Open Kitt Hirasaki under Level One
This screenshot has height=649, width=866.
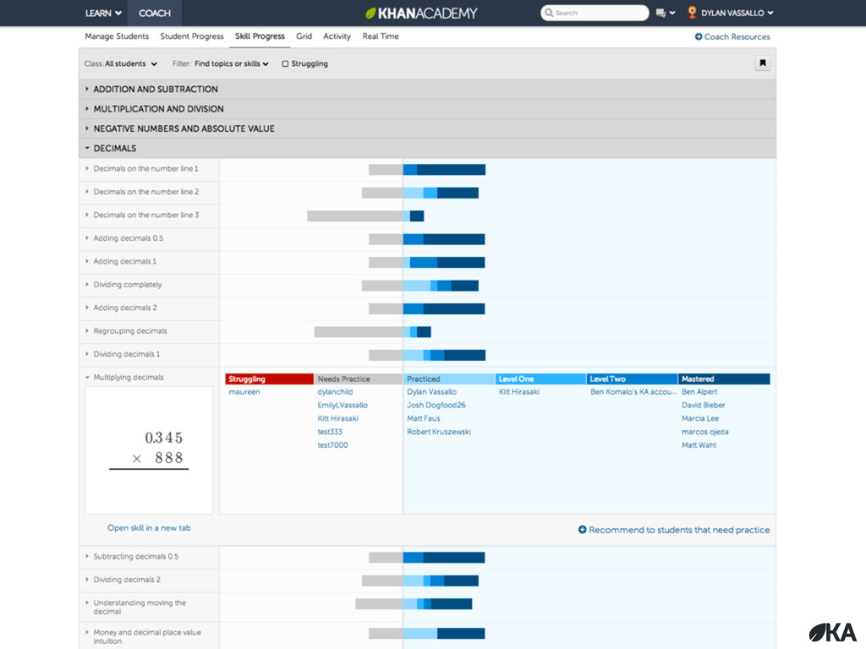tap(519, 392)
